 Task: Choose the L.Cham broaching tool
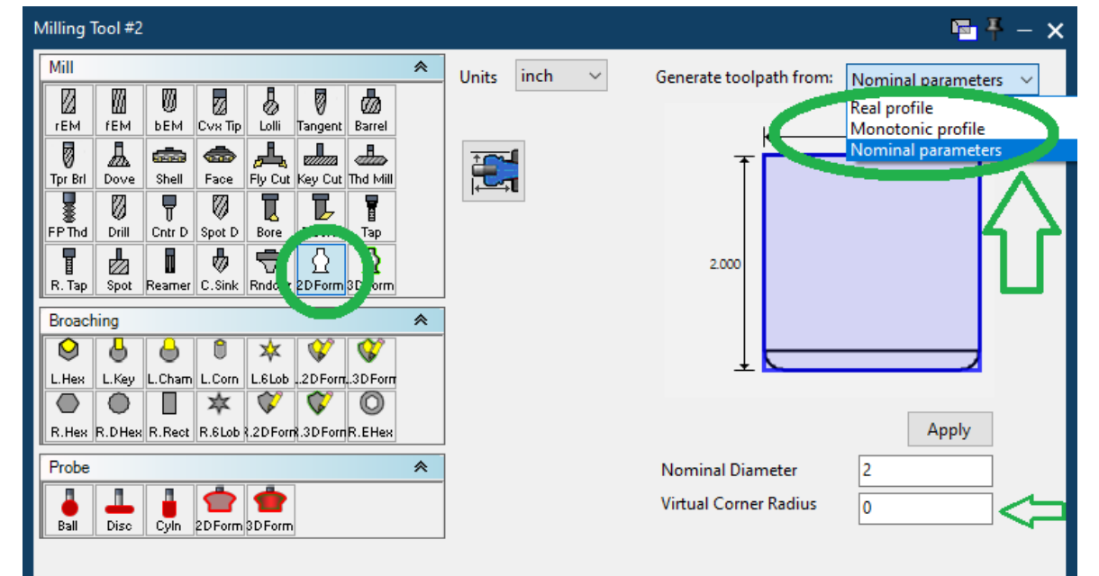[x=169, y=363]
